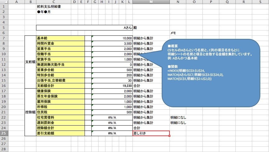The width and height of the screenshot is (269, 152).
Task: Select row header 1
Action: (4, 7)
